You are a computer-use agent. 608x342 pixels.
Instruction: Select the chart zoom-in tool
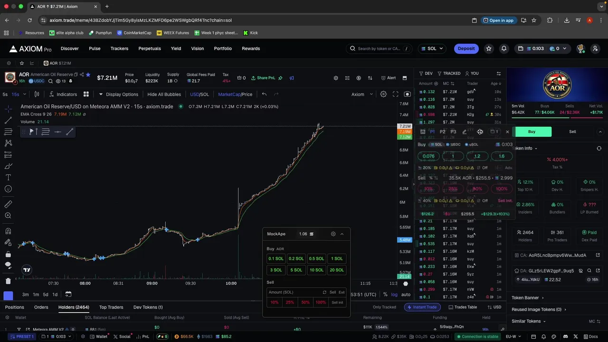pyautogui.click(x=8, y=216)
